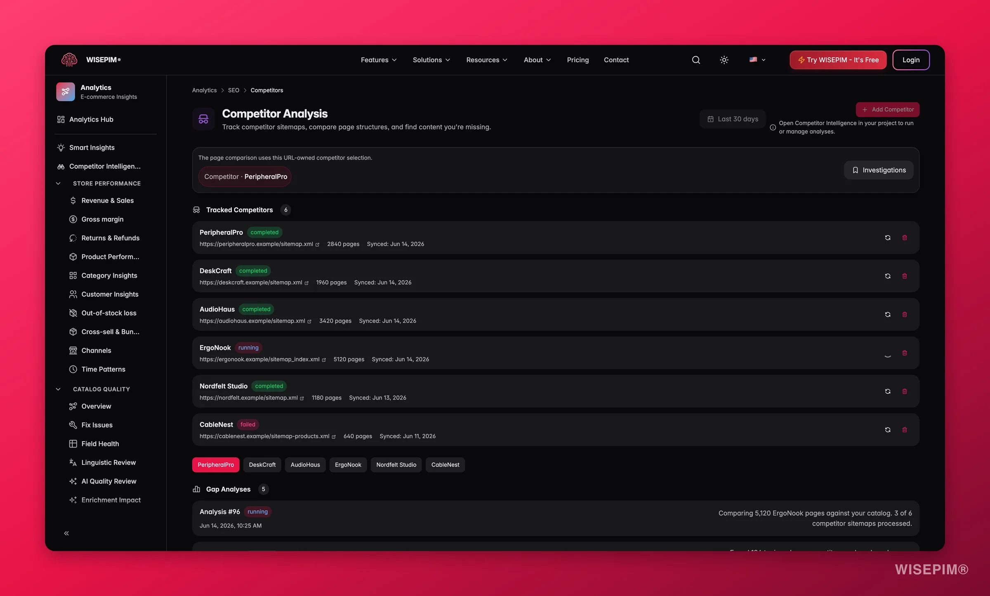The height and width of the screenshot is (596, 990).
Task: Click the Cross-sell & Bundles icon
Action: click(x=73, y=332)
